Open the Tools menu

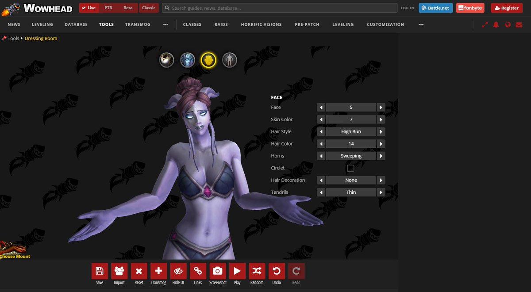click(x=106, y=25)
